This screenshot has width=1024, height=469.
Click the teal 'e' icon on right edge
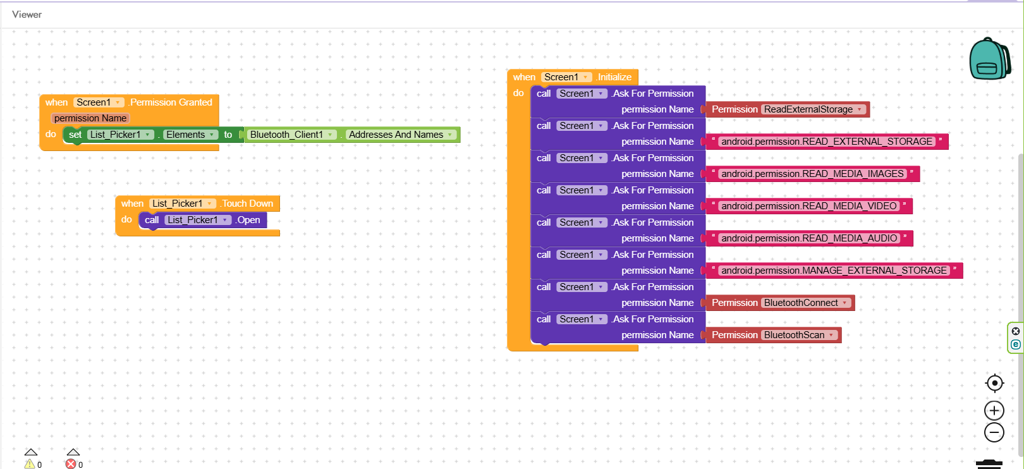tap(1015, 344)
